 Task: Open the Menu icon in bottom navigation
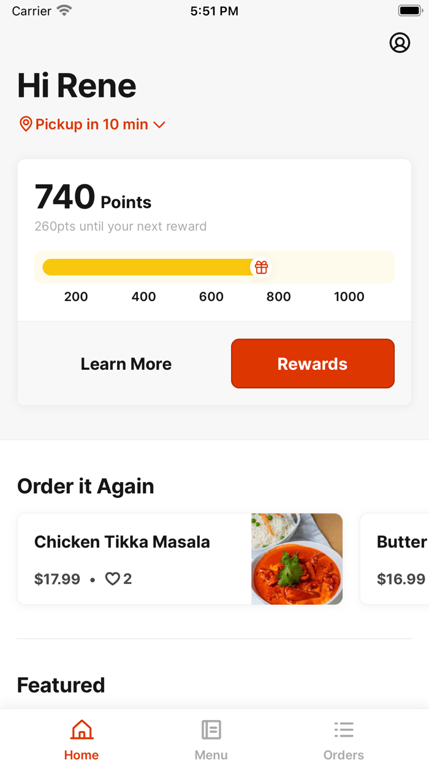pyautogui.click(x=211, y=729)
